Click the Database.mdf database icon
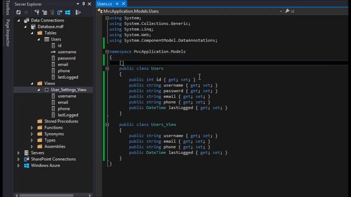Screen dimensions: 351x197 33,27
